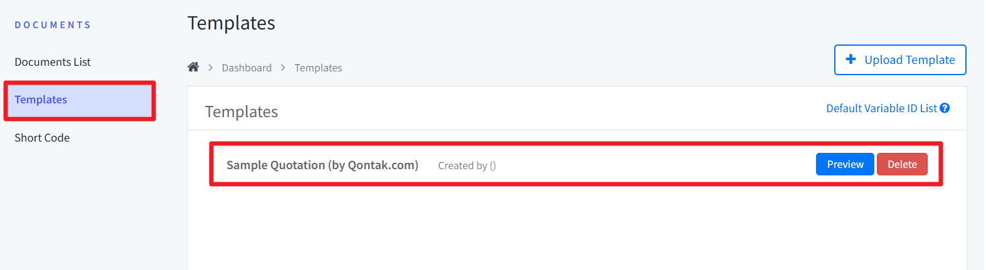Screen dimensions: 986x270
Task: Delete the Sample Quotation template
Action: (x=902, y=164)
